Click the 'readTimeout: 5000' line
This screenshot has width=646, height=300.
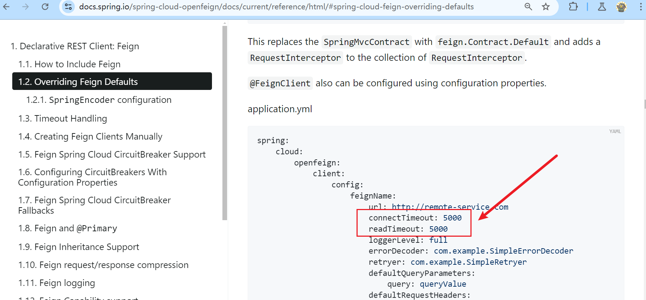[408, 229]
